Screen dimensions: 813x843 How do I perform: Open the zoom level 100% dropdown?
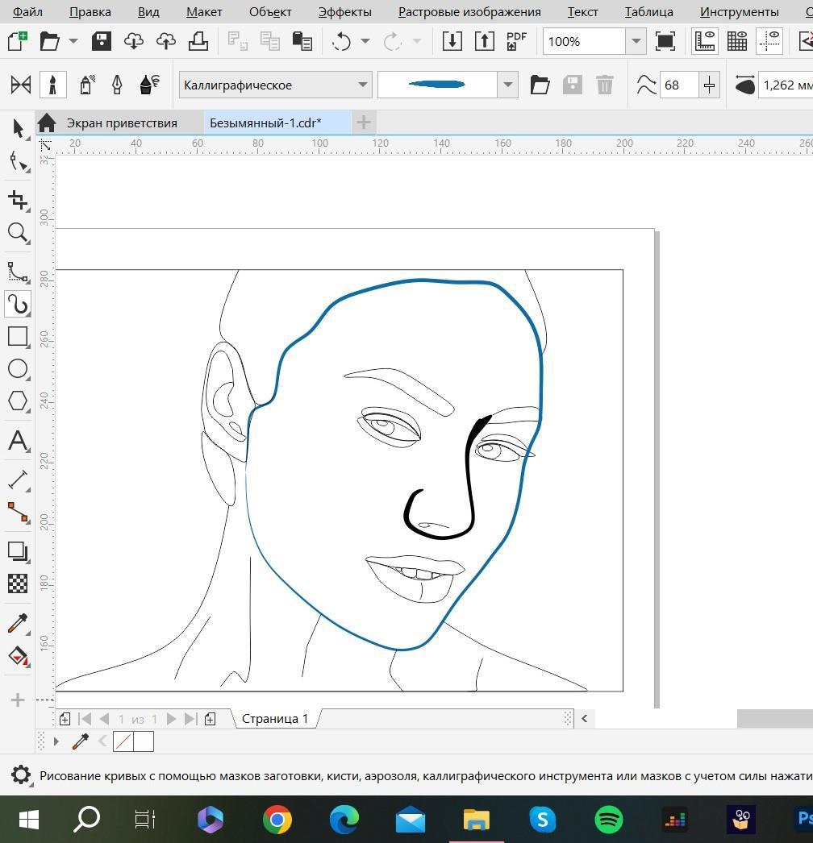[636, 41]
